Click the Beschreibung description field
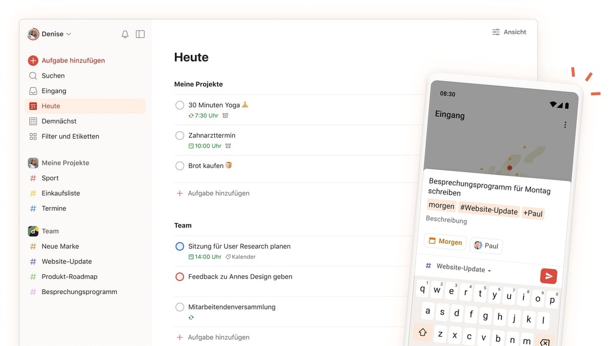This screenshot has height=346, width=615. [446, 220]
